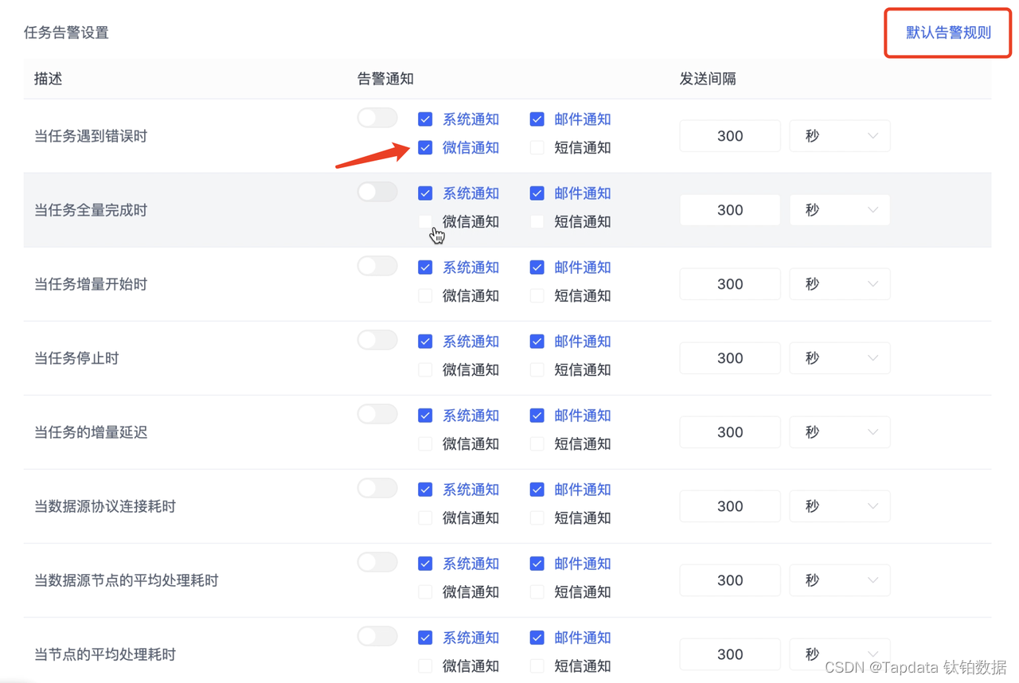Open the 秒 unit dropdown for 当任务停止时
Image resolution: width=1019 pixels, height=683 pixels.
(x=840, y=358)
